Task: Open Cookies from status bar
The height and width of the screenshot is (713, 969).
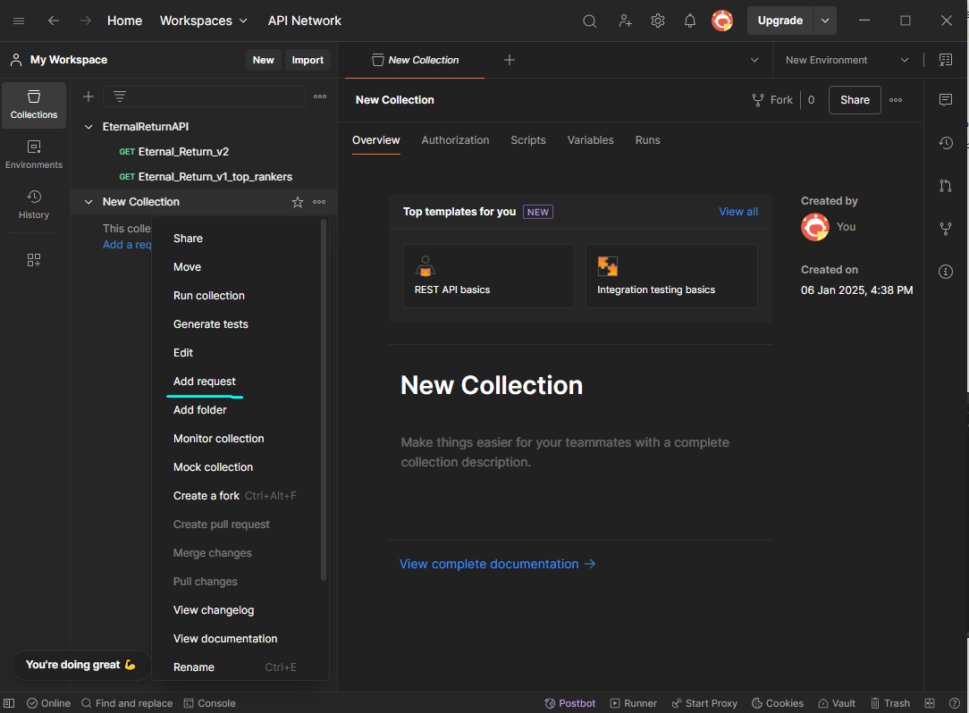Action: [778, 703]
